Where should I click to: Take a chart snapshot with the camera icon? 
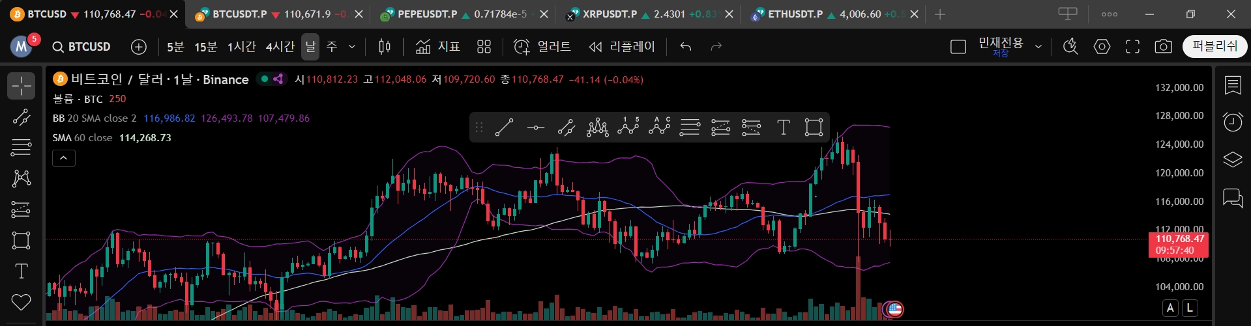1163,47
